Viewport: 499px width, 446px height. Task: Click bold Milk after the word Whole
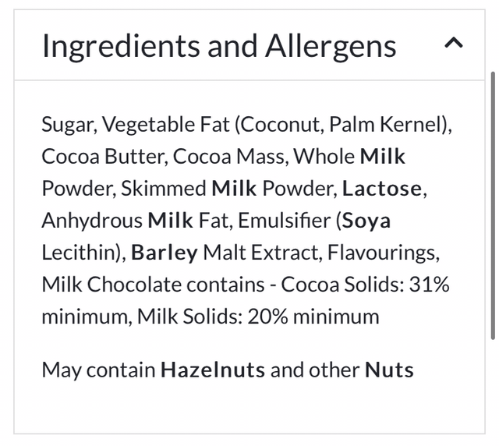383,157
